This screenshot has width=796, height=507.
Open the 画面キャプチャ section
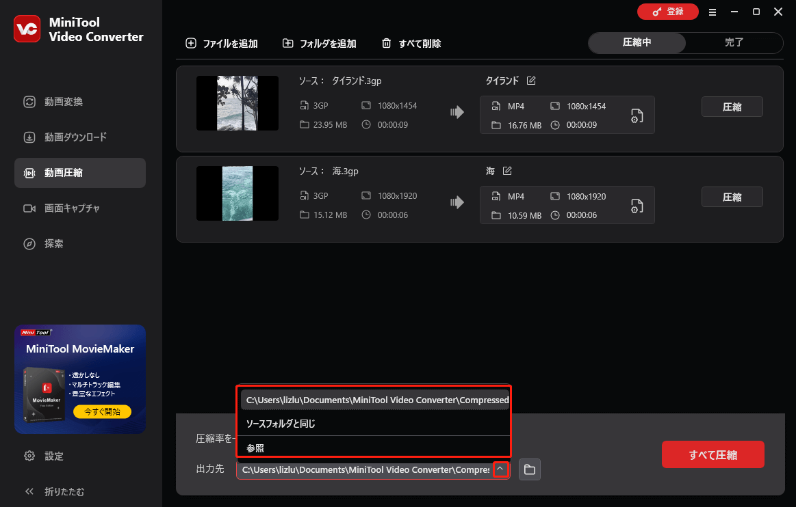pos(79,208)
